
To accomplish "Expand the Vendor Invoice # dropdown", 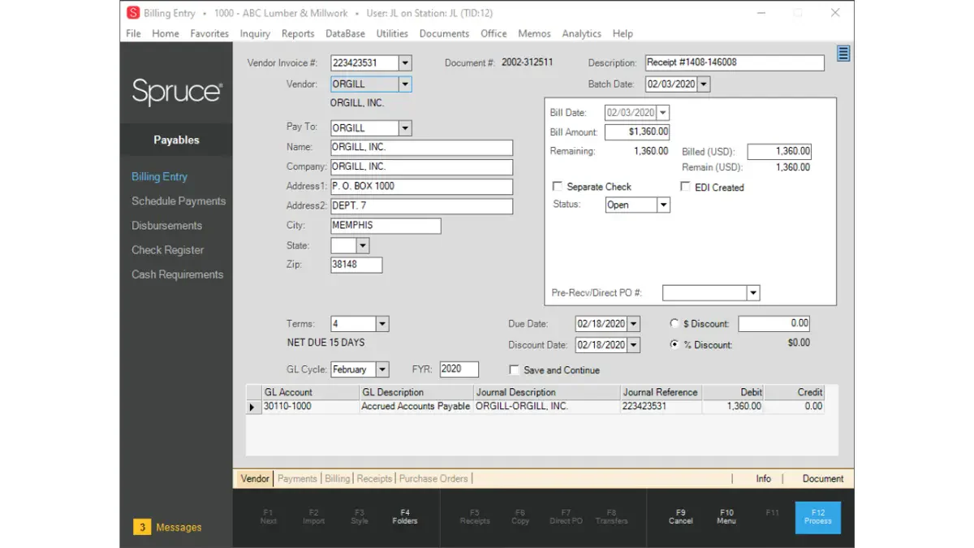I will (x=406, y=63).
